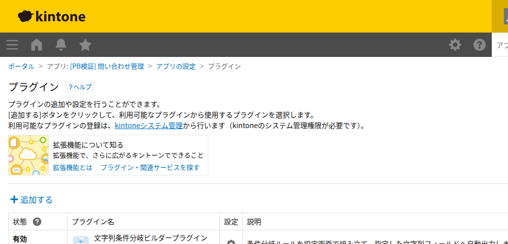Open 拡張機能とは link
This screenshot has height=244, width=508.
[x=73, y=168]
